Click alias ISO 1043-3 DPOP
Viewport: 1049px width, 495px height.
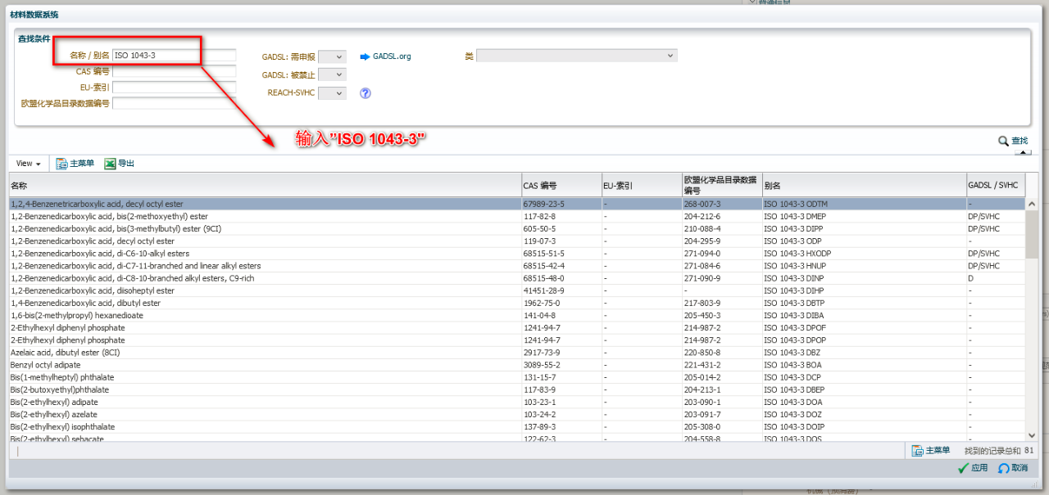click(x=795, y=340)
